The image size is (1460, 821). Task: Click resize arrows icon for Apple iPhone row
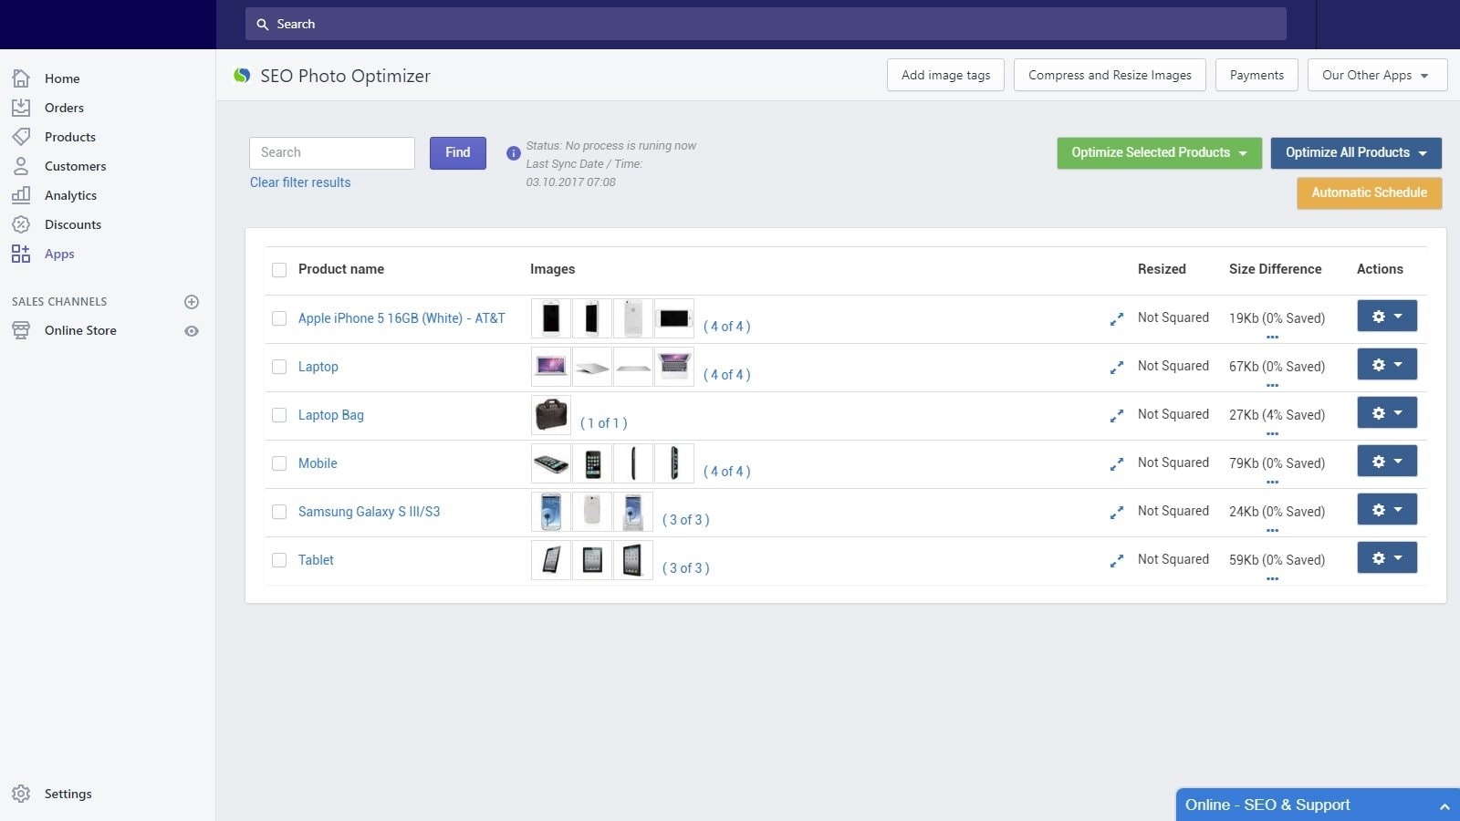click(1116, 319)
